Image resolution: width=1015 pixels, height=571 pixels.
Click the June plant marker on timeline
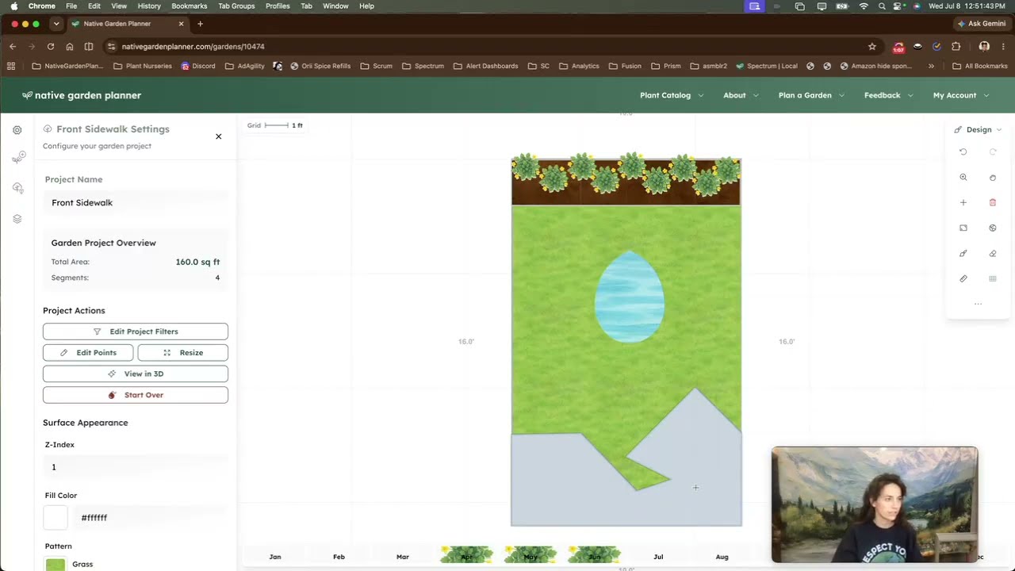coord(594,554)
